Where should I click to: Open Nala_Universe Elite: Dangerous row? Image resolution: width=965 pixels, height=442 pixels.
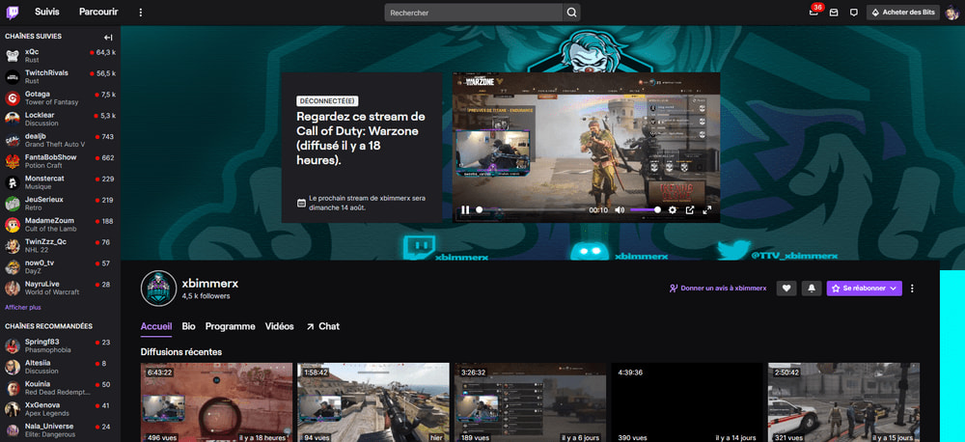(x=60, y=430)
